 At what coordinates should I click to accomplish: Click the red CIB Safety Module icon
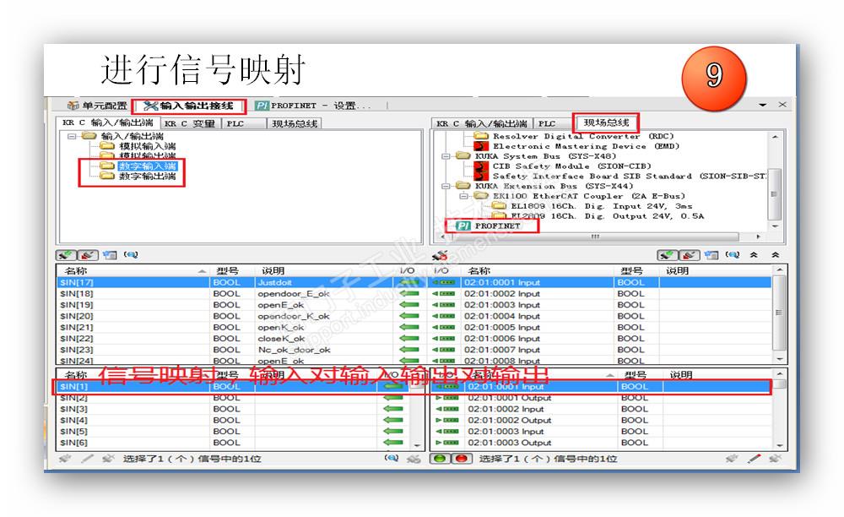pyautogui.click(x=481, y=166)
